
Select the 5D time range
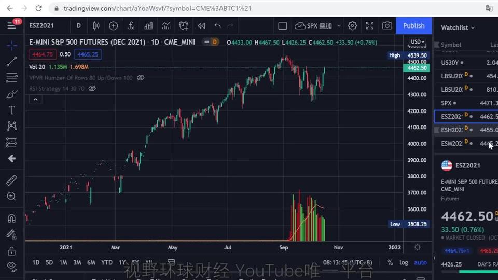49,262
